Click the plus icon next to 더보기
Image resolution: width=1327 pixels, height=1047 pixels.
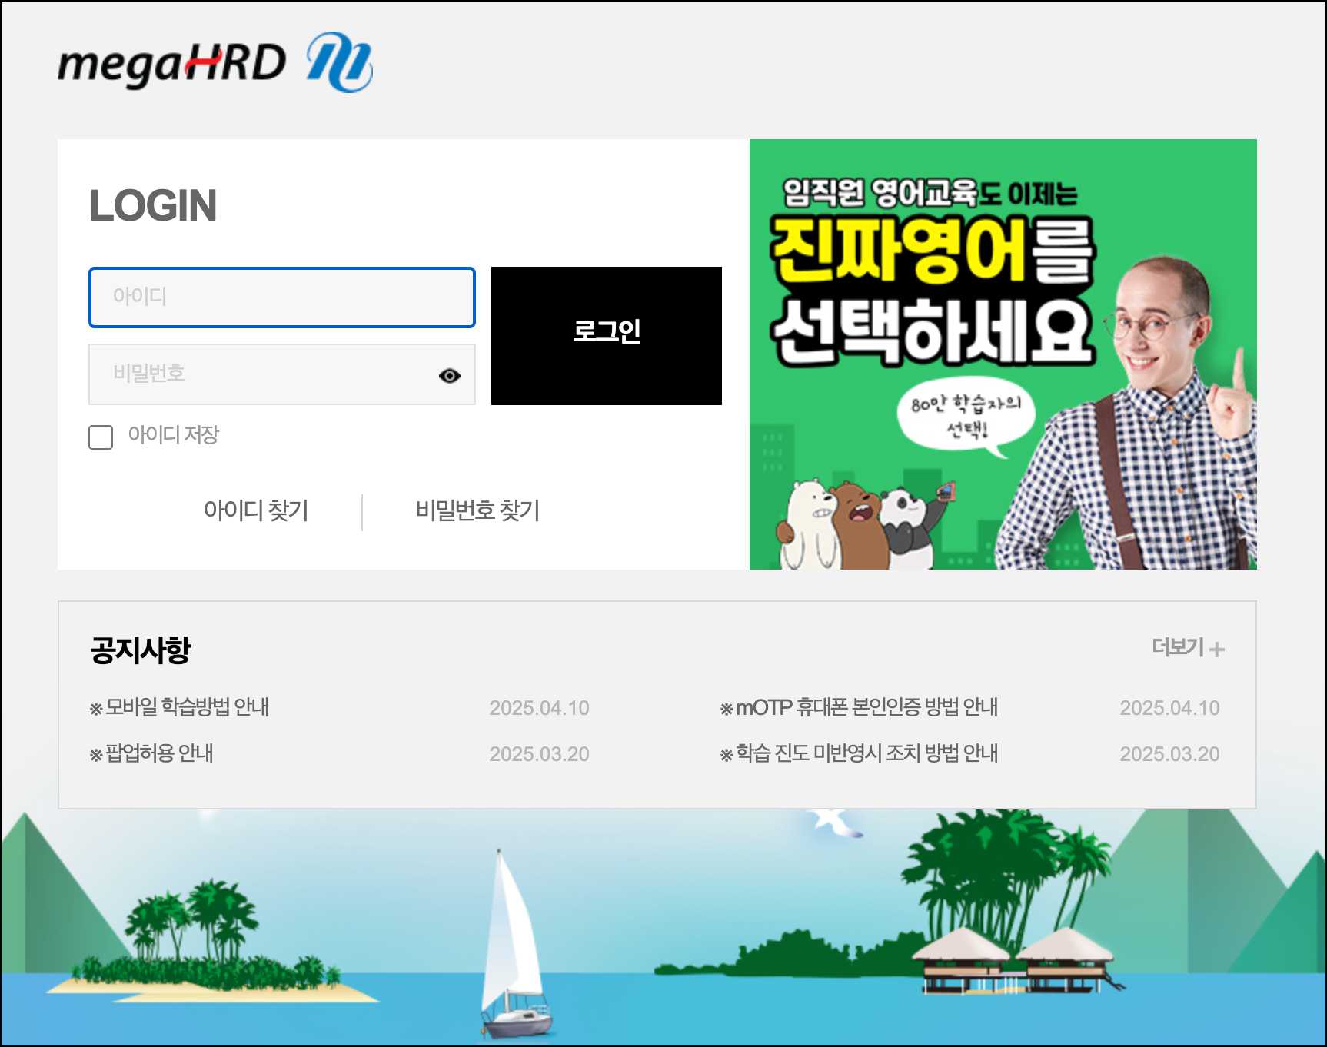tap(1217, 650)
